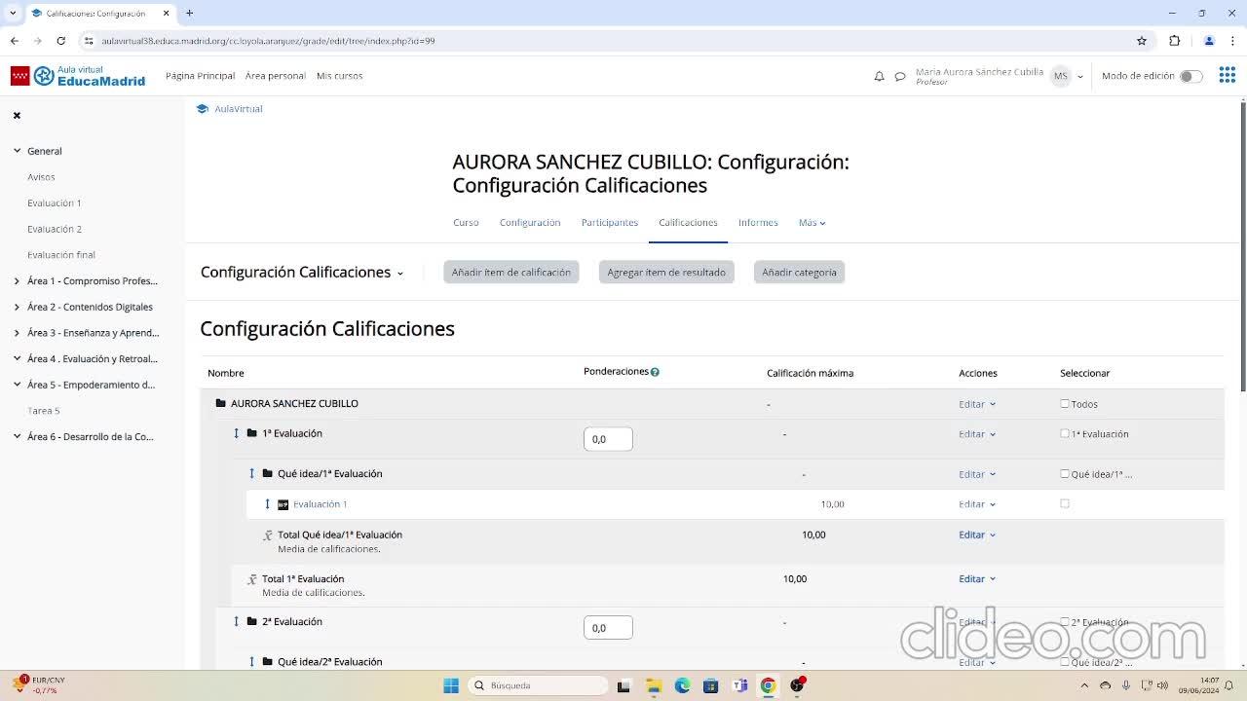Open the Evaluación 1 quiz link in the table

tap(321, 504)
